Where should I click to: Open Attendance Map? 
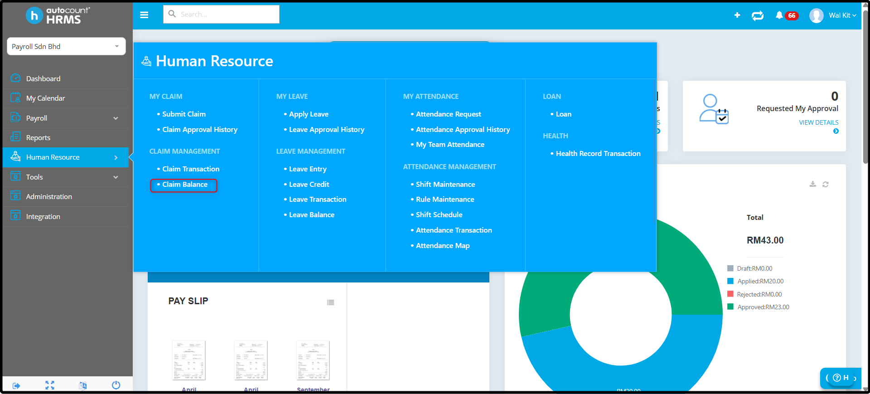(443, 246)
